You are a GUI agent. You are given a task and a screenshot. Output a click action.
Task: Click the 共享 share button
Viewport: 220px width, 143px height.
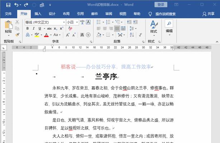(x=209, y=14)
